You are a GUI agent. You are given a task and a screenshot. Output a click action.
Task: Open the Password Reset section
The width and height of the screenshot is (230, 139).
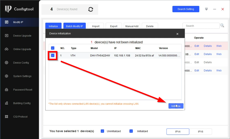(x=20, y=90)
